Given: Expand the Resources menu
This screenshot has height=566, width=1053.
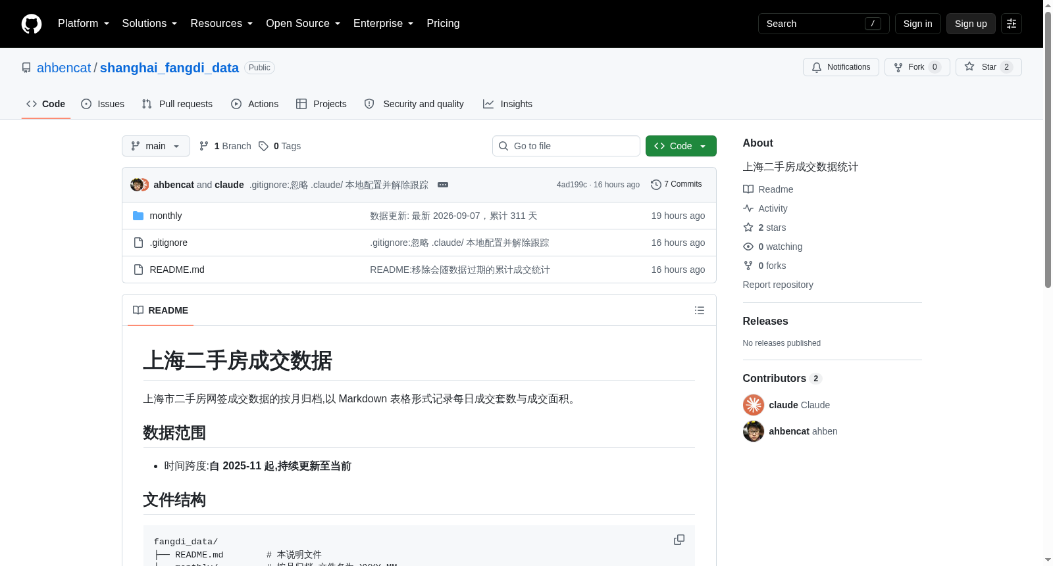Looking at the screenshot, I should click(222, 24).
